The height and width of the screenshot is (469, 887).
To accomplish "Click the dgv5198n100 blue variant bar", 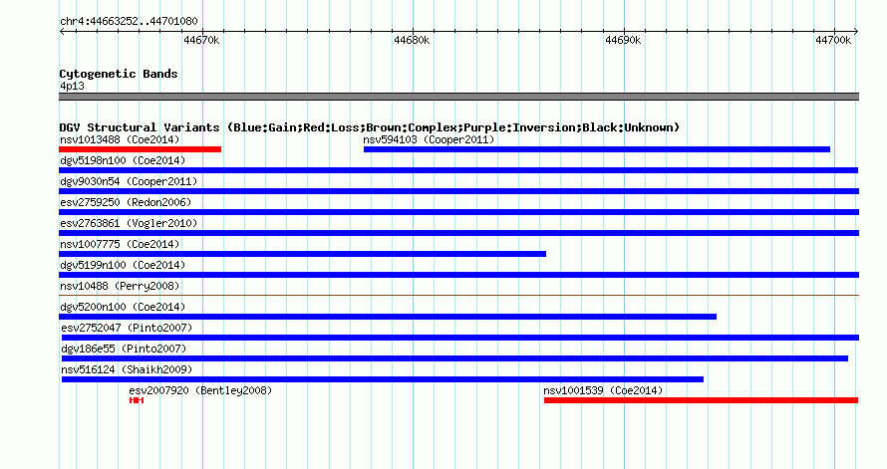I will (458, 170).
